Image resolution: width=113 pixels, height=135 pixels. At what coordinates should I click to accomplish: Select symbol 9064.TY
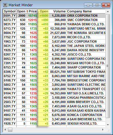(x=10, y=89)
